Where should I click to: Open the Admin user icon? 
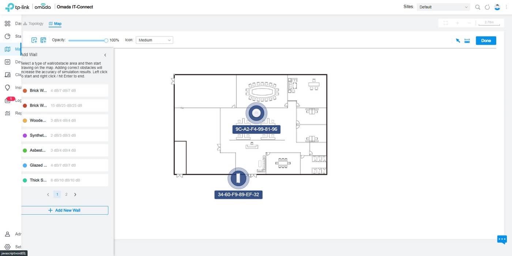[7, 234]
